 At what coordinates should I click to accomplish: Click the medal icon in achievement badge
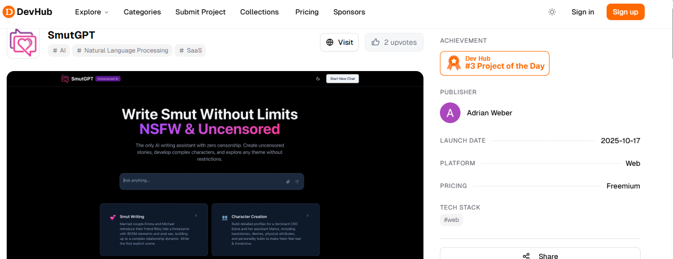tap(453, 63)
